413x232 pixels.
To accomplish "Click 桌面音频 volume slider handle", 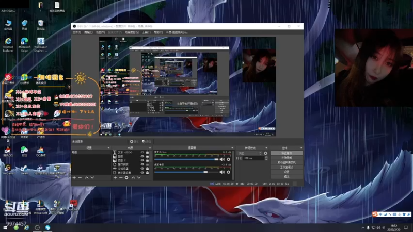I will click(x=205, y=172).
